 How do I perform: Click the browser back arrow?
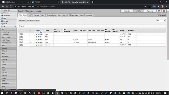pos(3,6)
